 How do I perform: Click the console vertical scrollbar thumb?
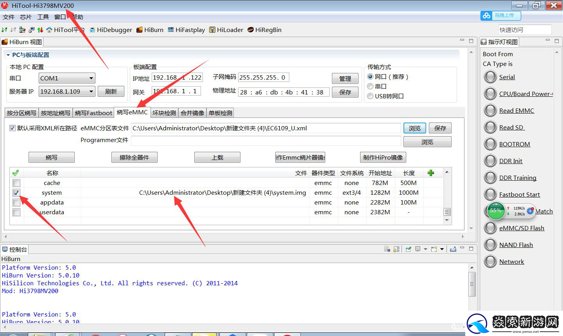[472, 284]
